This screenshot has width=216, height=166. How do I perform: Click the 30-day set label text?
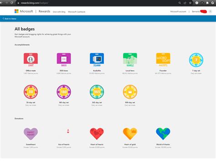point(31,103)
